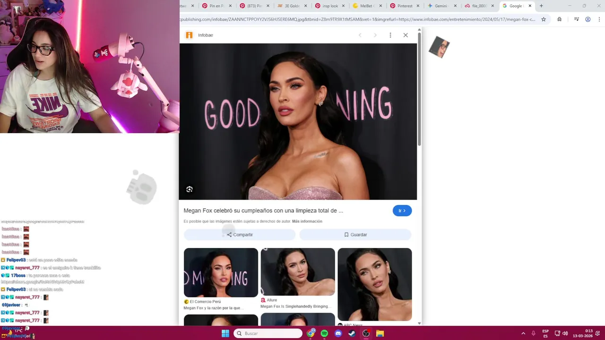Open the large Megan Fox preview image

298,121
